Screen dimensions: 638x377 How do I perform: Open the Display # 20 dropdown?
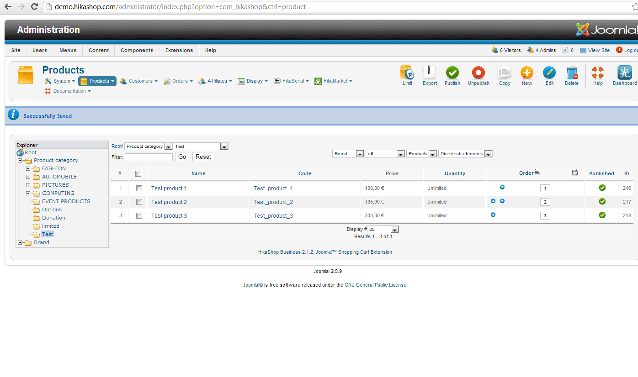coord(383,229)
